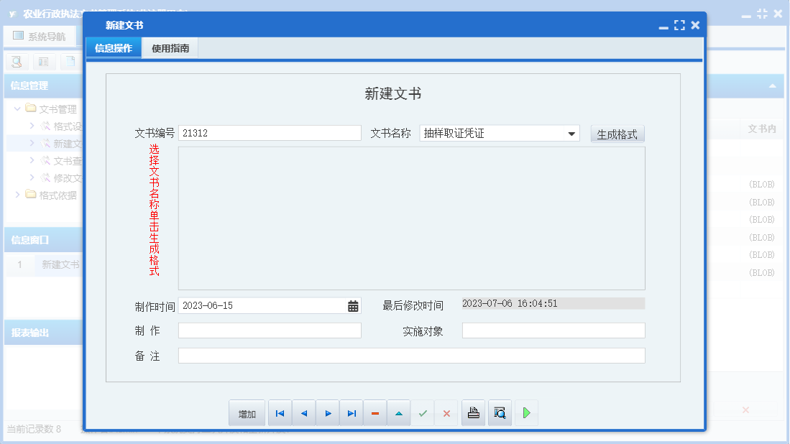The height and width of the screenshot is (444, 790).
Task: Delete the record using the red minus icon
Action: point(375,412)
